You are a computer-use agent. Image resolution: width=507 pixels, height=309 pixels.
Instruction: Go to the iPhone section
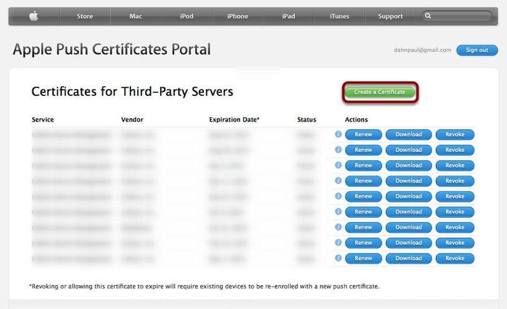238,16
